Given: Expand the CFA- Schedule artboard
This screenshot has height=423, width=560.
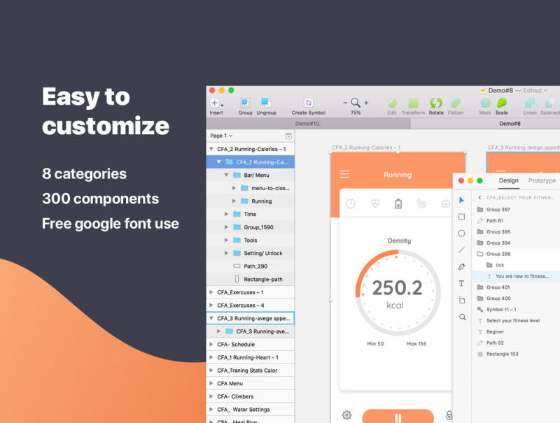Looking at the screenshot, I should coord(211,344).
